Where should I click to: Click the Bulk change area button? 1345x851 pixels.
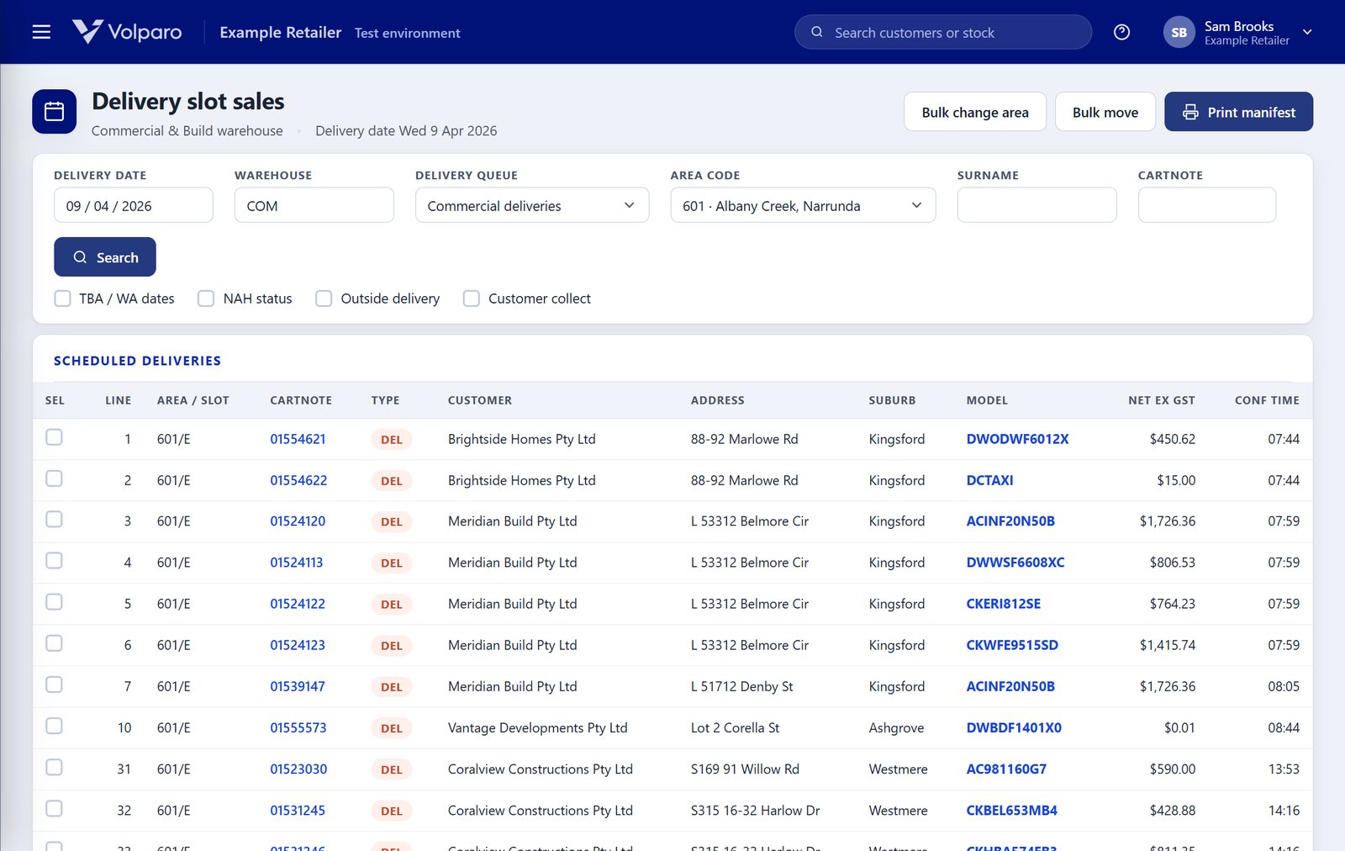click(975, 112)
